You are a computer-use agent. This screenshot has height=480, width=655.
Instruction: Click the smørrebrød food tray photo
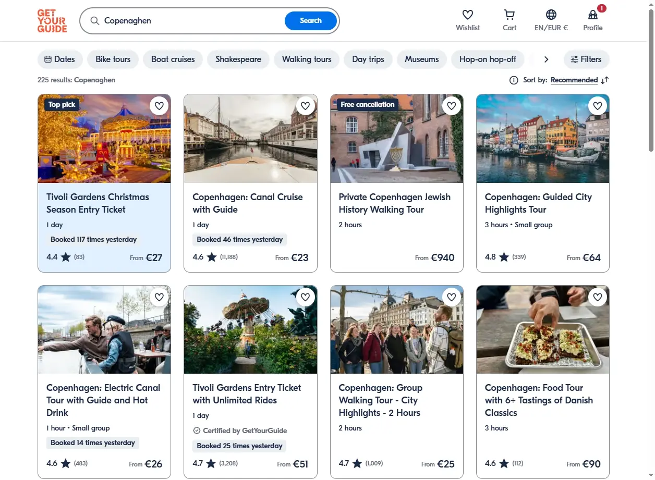[543, 329]
